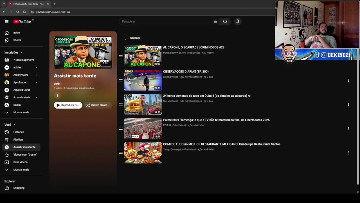
Task: Click the YouTube logo
Action: tap(22, 21)
